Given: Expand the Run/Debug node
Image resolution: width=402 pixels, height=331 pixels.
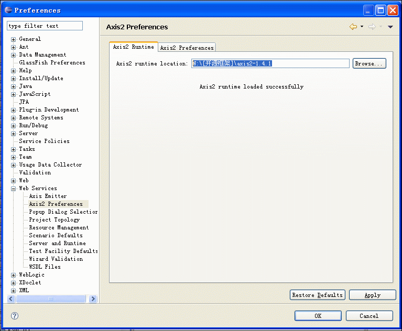Looking at the screenshot, I should (x=13, y=126).
